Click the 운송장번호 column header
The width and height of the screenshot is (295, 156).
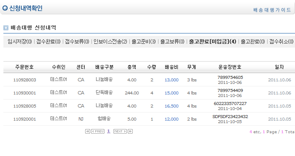pos(230,67)
